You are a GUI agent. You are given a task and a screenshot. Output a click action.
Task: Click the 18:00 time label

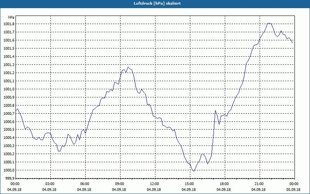pos(224,184)
